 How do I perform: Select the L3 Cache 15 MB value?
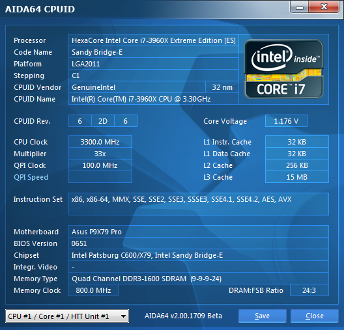coord(297,177)
